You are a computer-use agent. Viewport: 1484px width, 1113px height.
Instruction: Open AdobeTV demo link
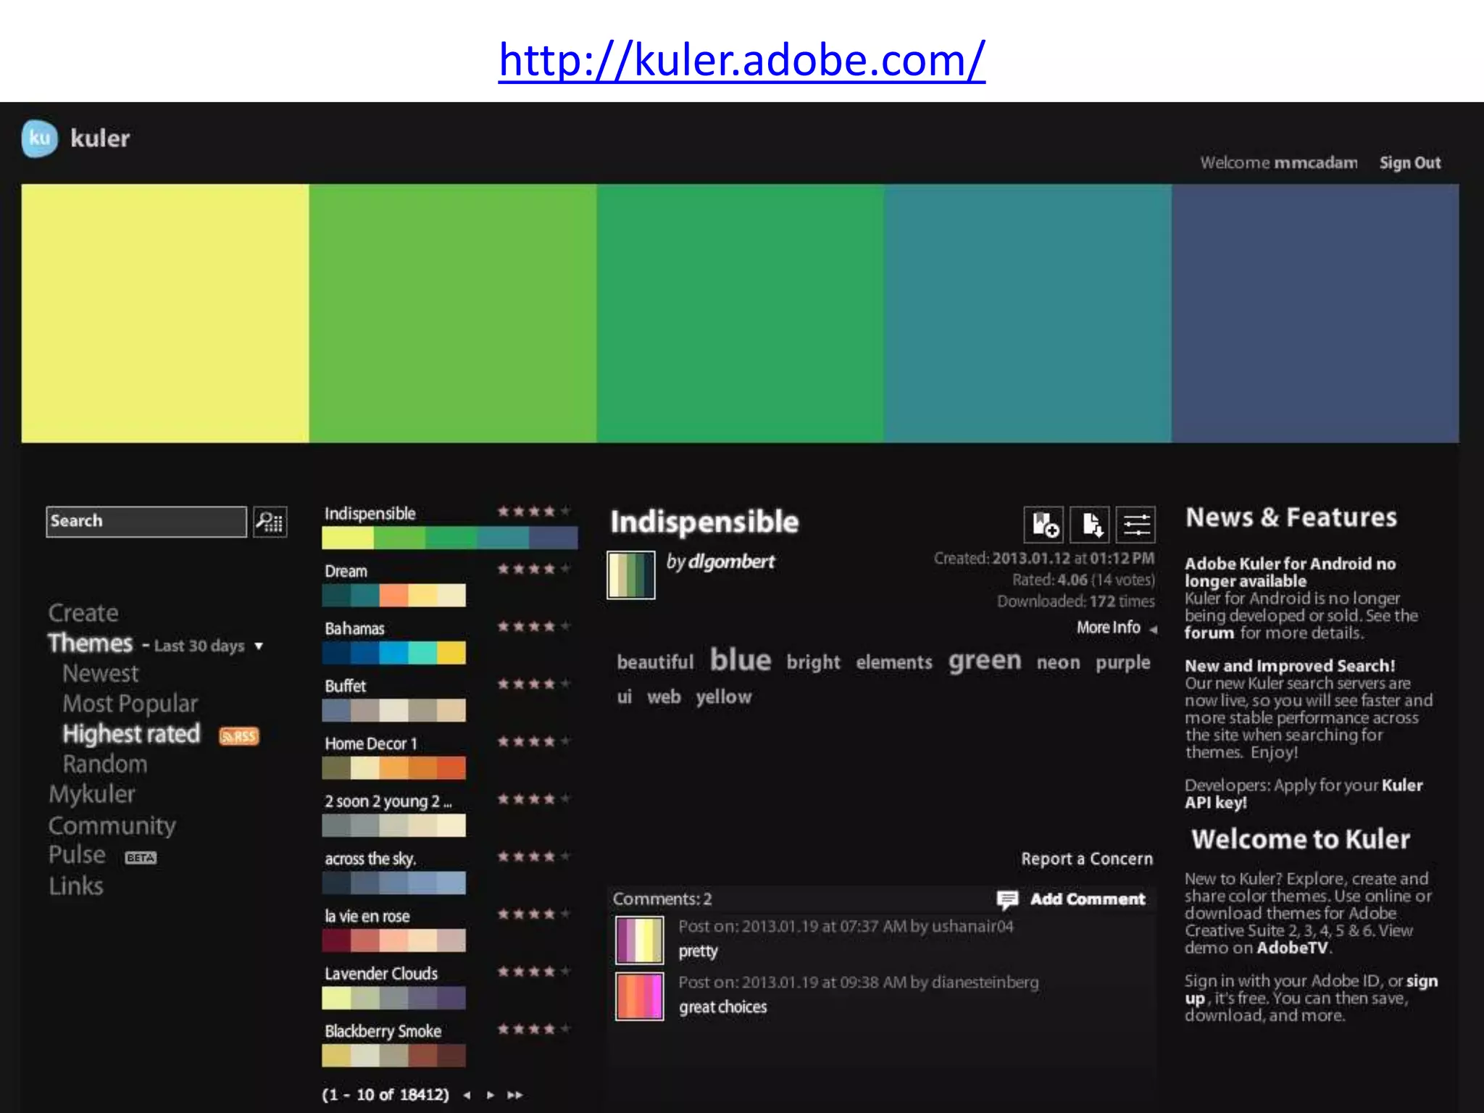click(1293, 948)
